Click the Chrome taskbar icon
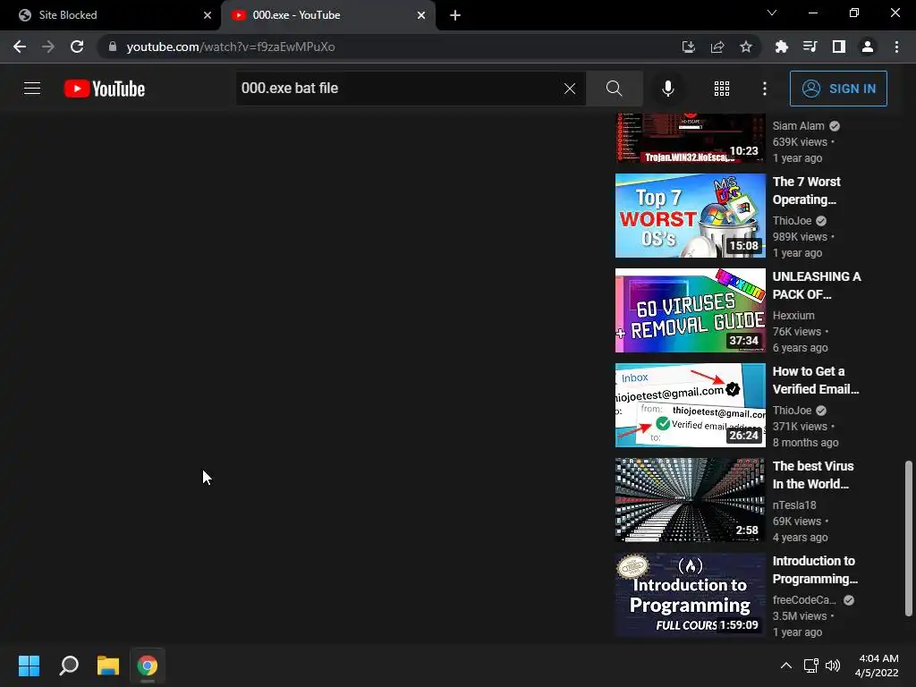 tap(148, 666)
